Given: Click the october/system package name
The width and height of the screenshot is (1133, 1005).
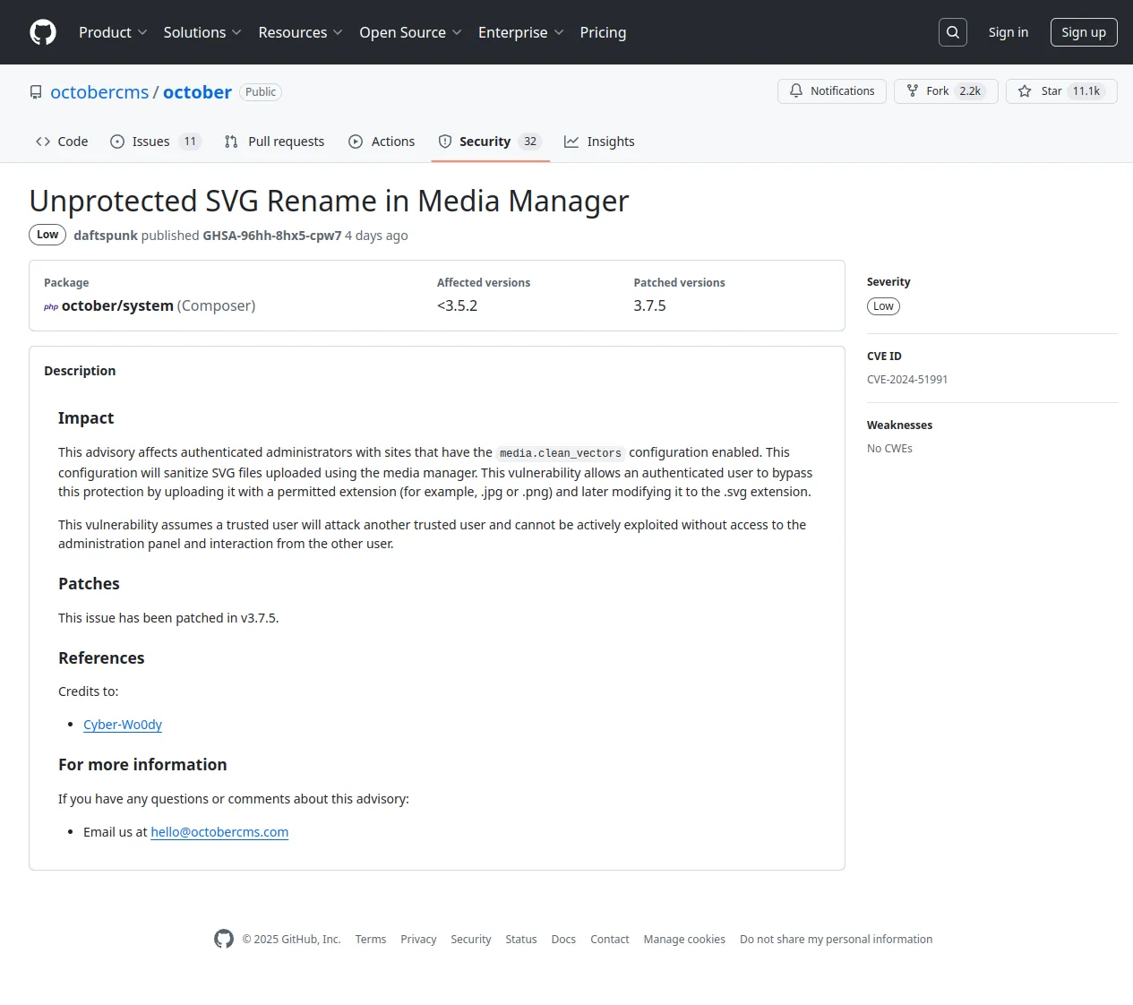Looking at the screenshot, I should click(117, 305).
